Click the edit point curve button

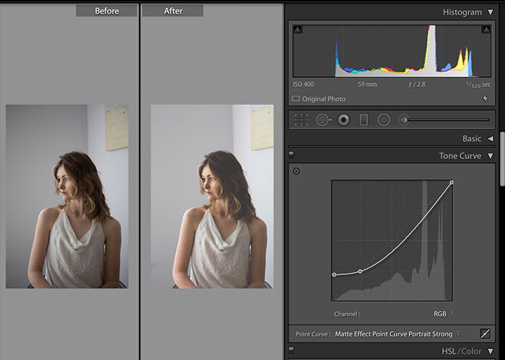tap(485, 333)
